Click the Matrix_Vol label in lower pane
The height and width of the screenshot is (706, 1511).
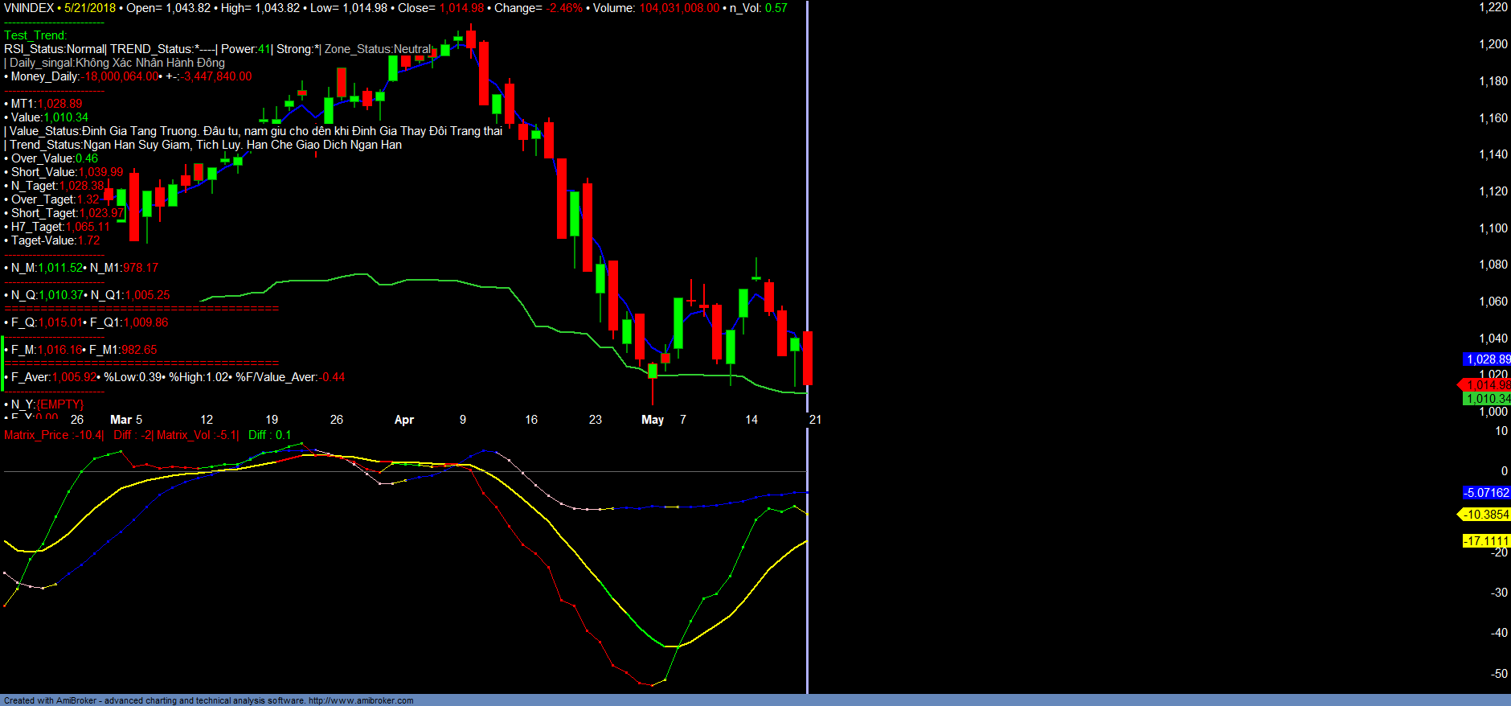pos(197,435)
